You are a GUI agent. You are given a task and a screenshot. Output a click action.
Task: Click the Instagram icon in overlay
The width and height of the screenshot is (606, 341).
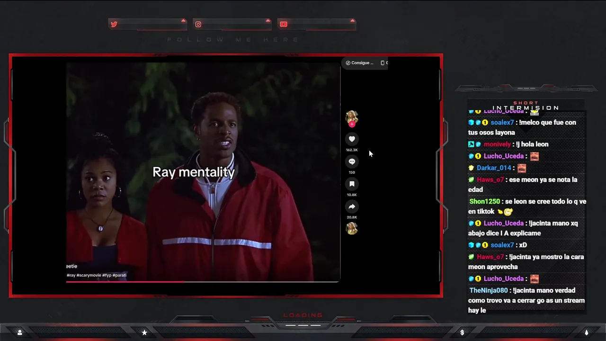tap(198, 24)
